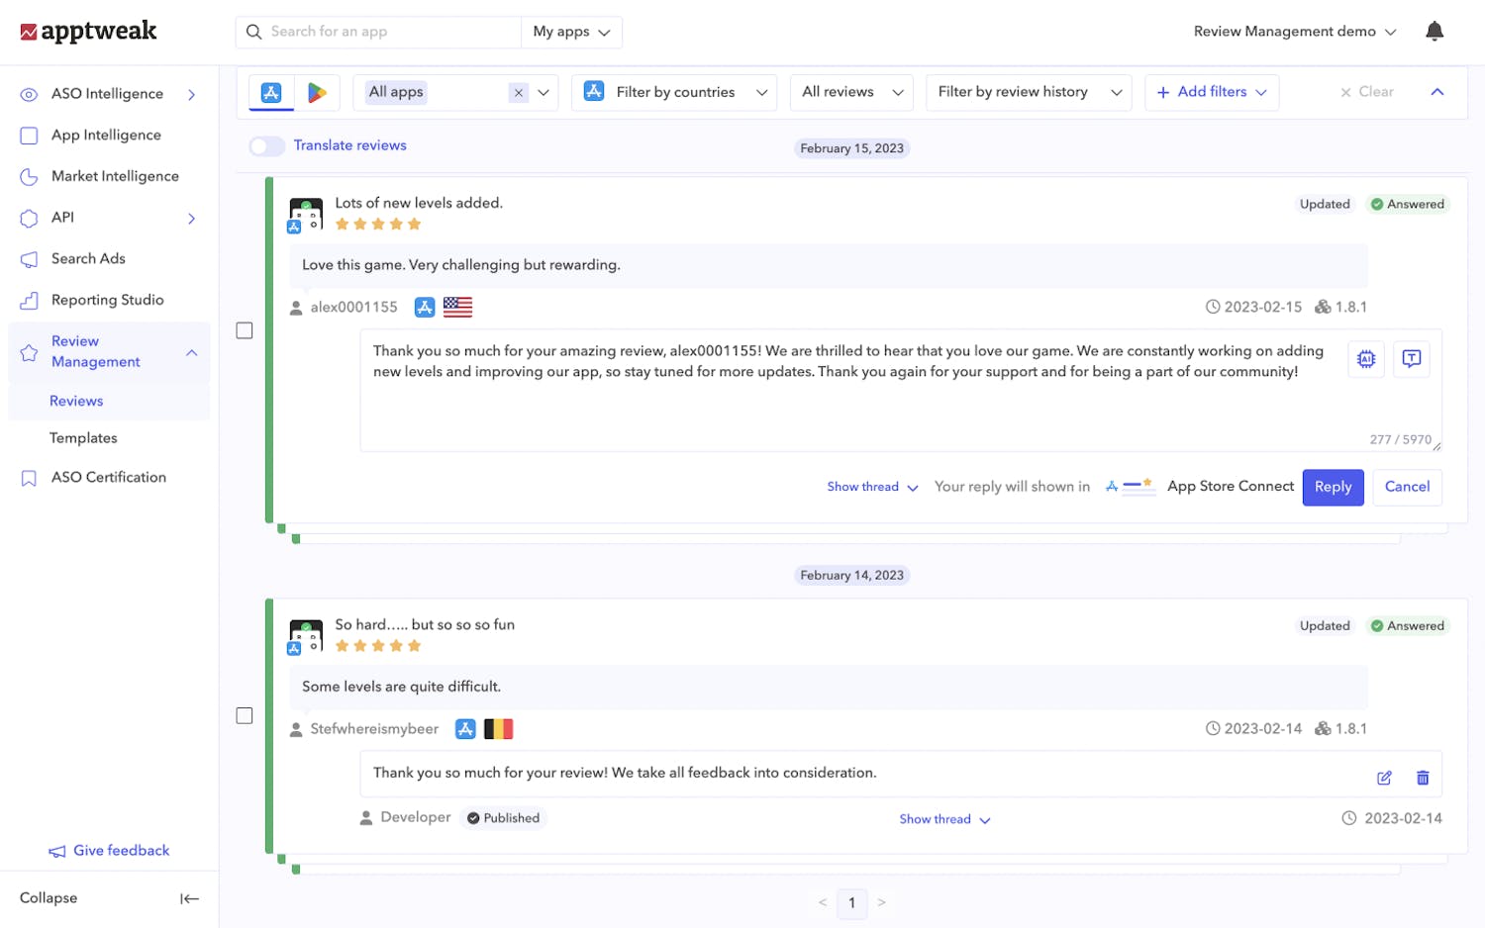The image size is (1485, 928).
Task: Open Filter by review history dropdown
Action: (x=1028, y=92)
